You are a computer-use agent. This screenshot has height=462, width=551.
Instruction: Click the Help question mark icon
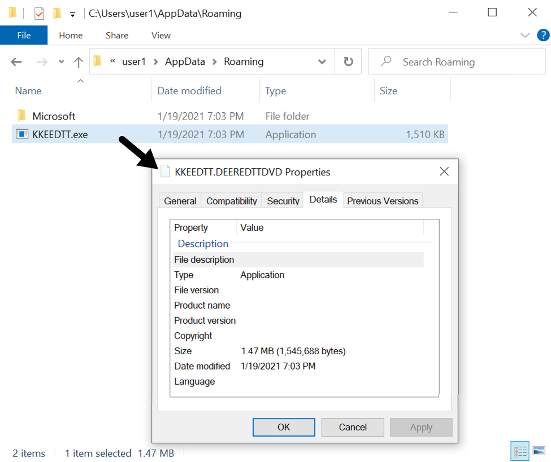tap(543, 36)
